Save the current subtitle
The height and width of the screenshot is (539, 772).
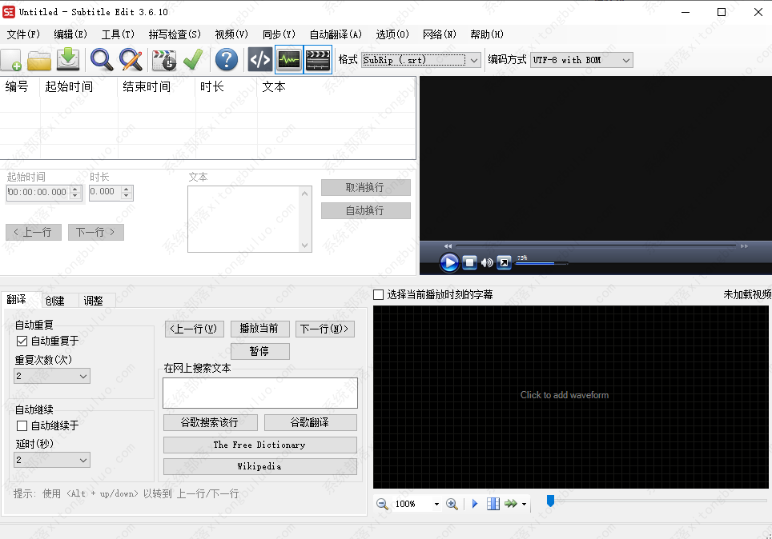pos(68,59)
